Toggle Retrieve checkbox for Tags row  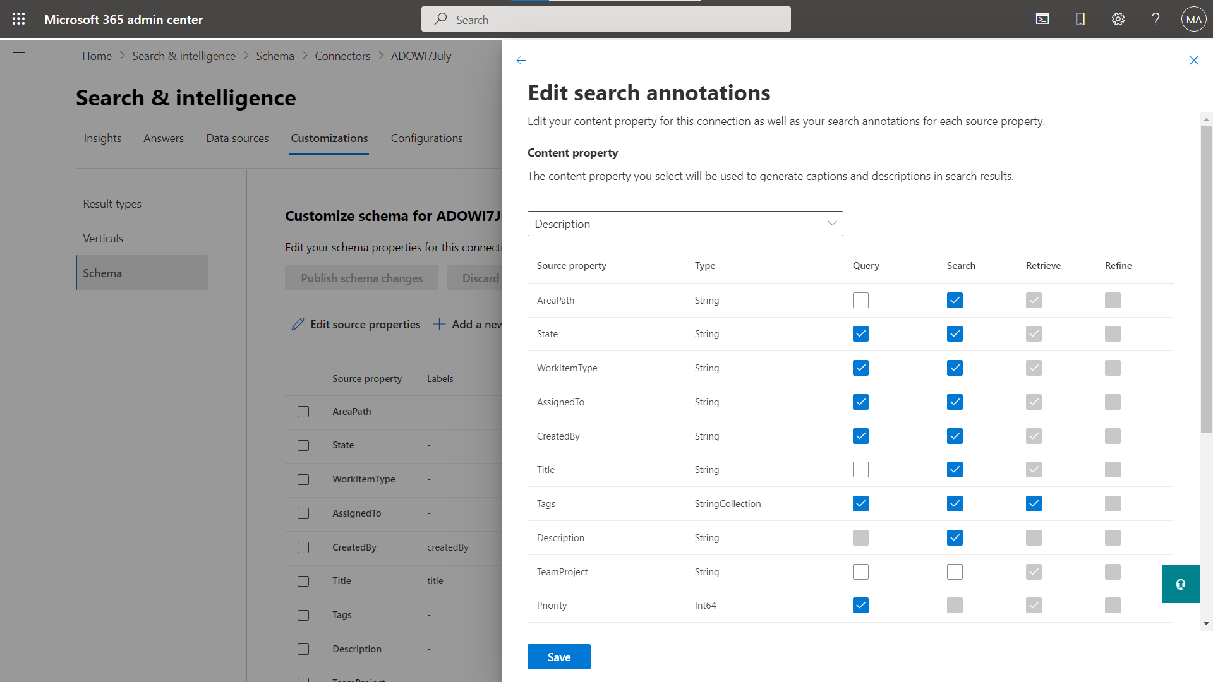click(x=1034, y=504)
